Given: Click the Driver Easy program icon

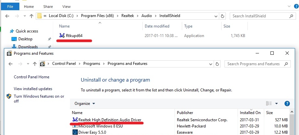Looking at the screenshot, I should (75, 132).
